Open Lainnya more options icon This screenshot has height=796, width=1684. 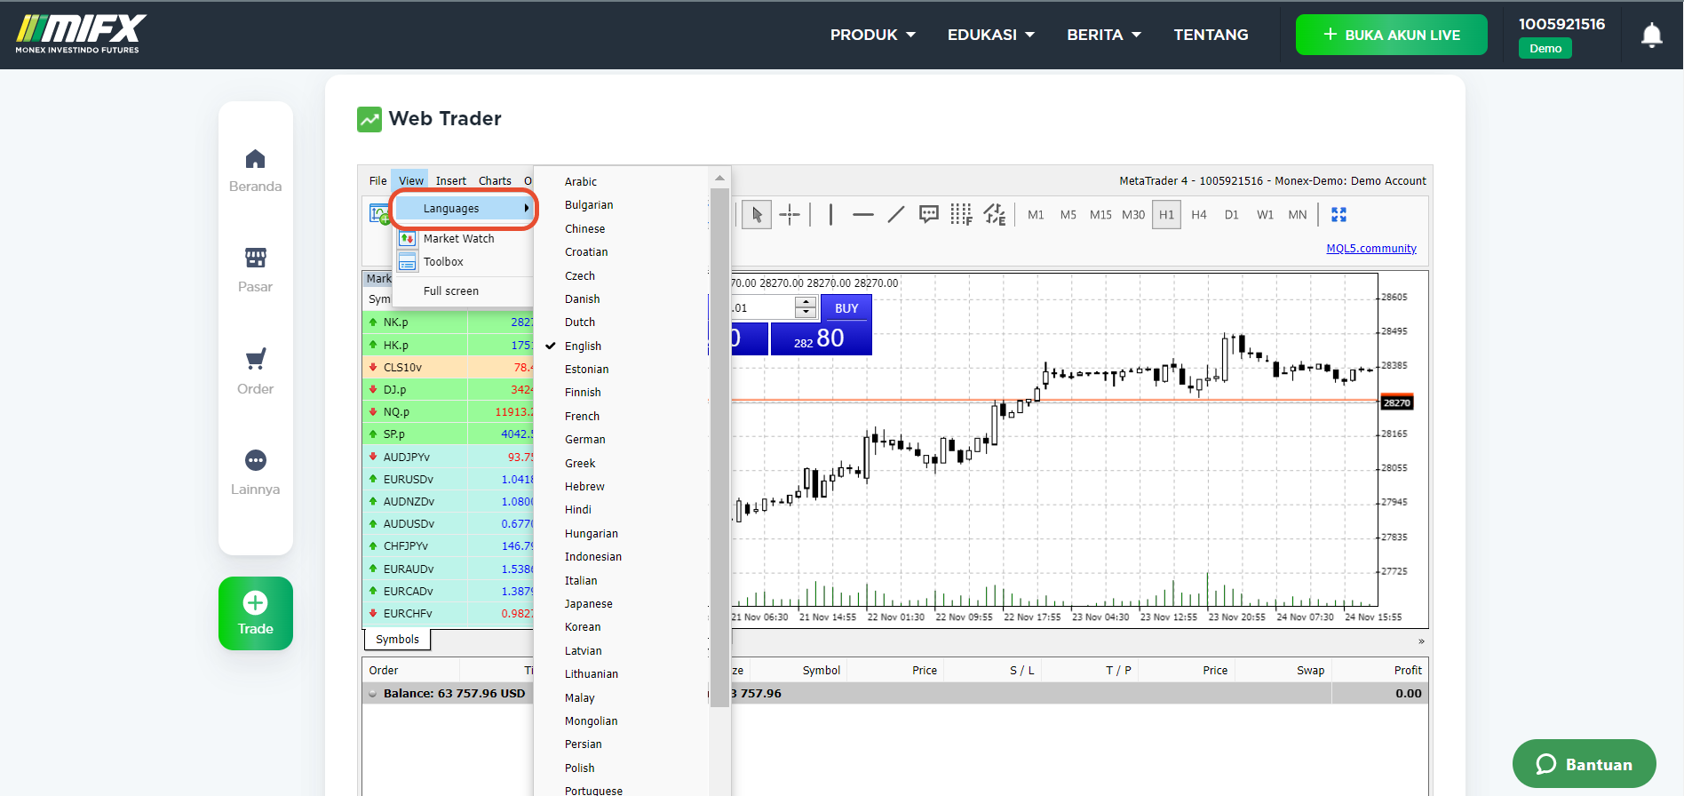point(256,460)
